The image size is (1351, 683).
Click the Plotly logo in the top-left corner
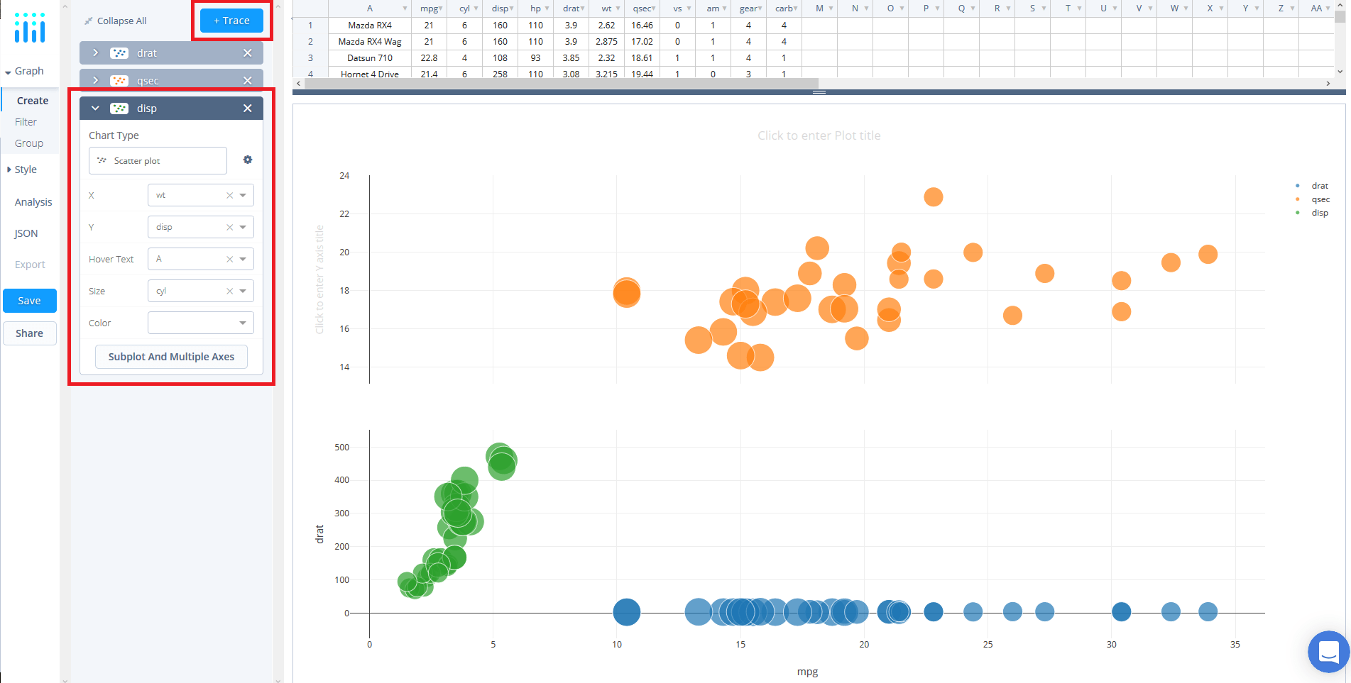(29, 28)
